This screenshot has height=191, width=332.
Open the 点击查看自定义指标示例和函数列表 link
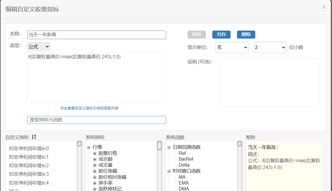point(89,108)
